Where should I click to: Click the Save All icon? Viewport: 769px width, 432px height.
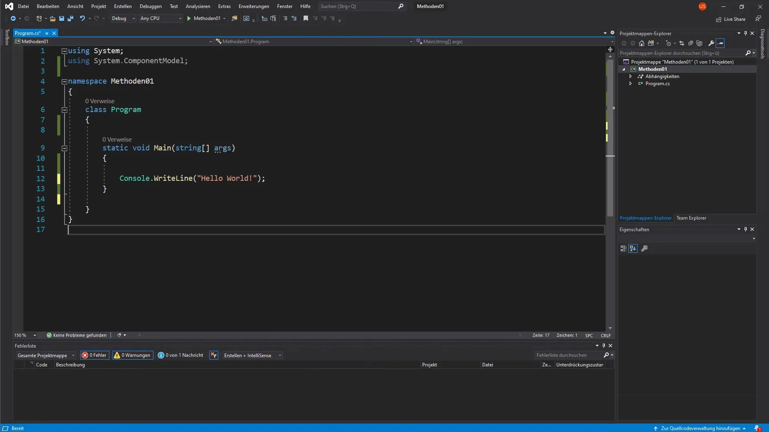[x=70, y=18]
